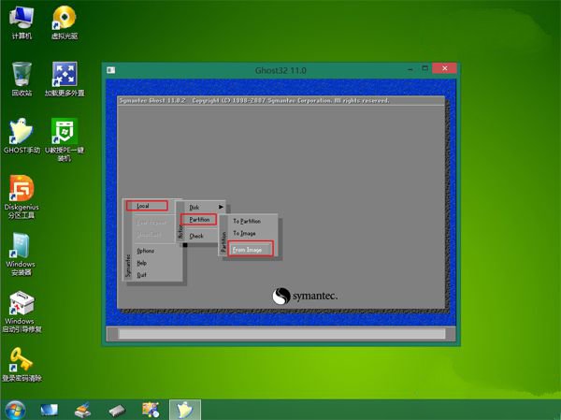Open the 加载更多外置 desktop icon

pyautogui.click(x=65, y=80)
